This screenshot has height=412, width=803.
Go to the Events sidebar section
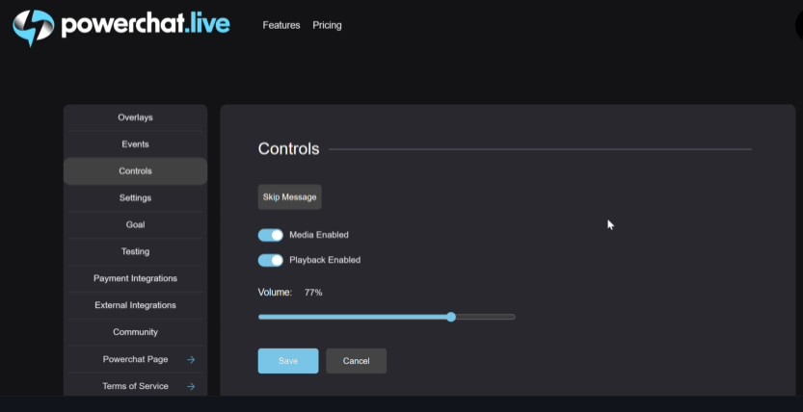point(135,144)
